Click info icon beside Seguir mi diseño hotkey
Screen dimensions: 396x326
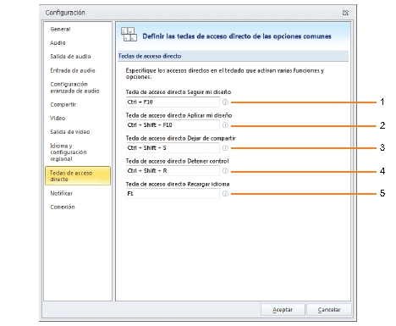tap(225, 102)
